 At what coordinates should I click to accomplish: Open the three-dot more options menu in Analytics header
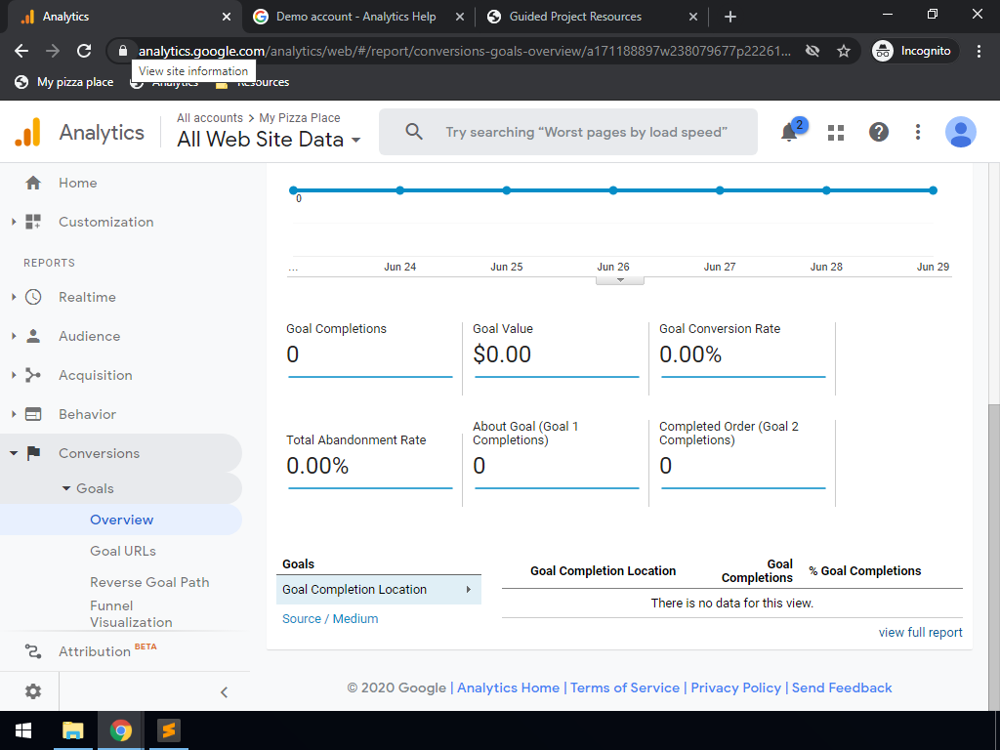click(x=918, y=132)
